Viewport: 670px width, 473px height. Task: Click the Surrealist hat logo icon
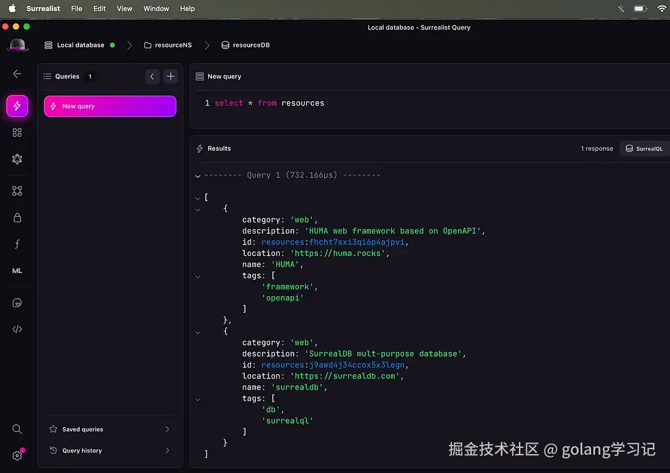click(18, 45)
